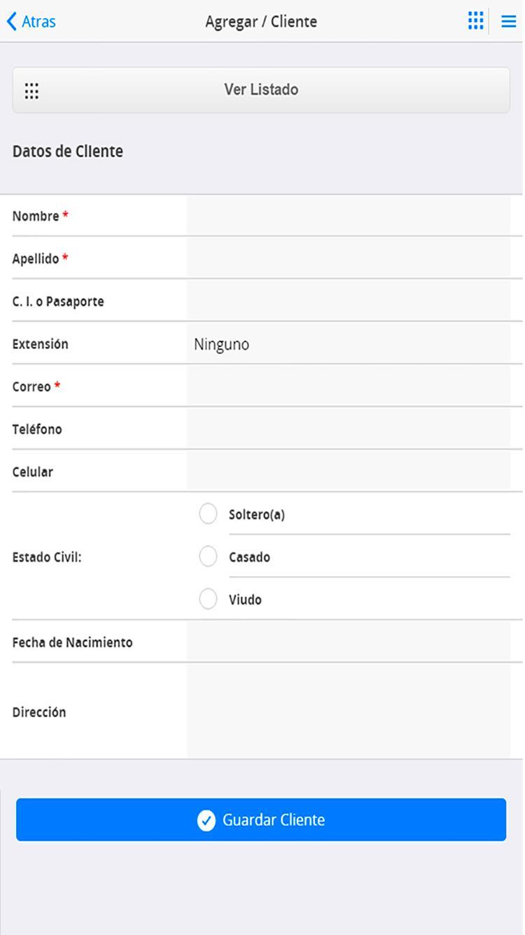
Task: Click the Ver Listado button
Action: (261, 90)
